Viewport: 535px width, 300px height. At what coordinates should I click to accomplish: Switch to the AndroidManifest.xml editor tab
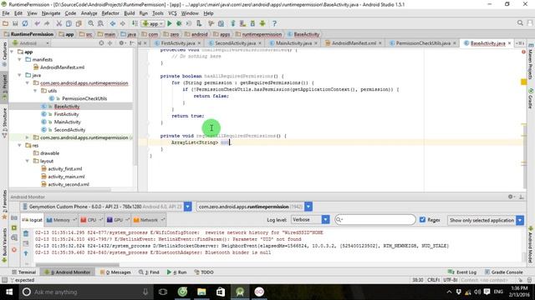pyautogui.click(x=354, y=43)
